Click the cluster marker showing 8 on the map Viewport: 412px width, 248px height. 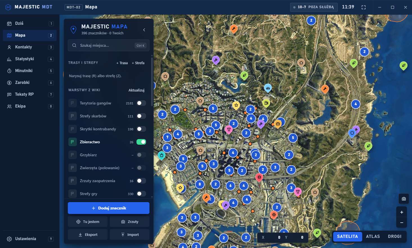click(x=200, y=184)
